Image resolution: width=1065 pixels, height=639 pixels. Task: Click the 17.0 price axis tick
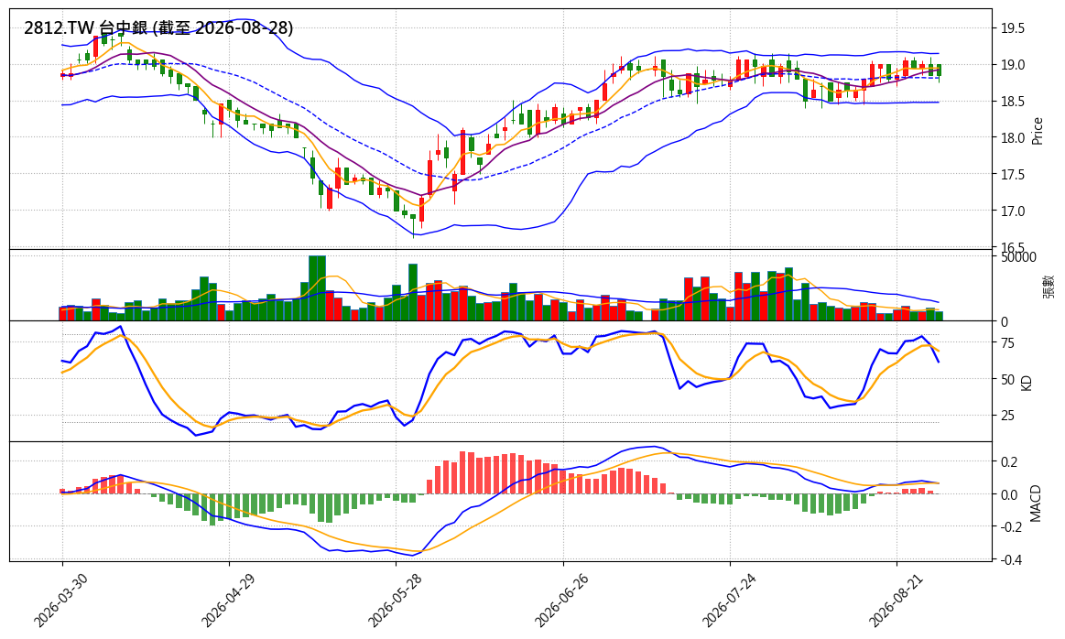click(1012, 211)
